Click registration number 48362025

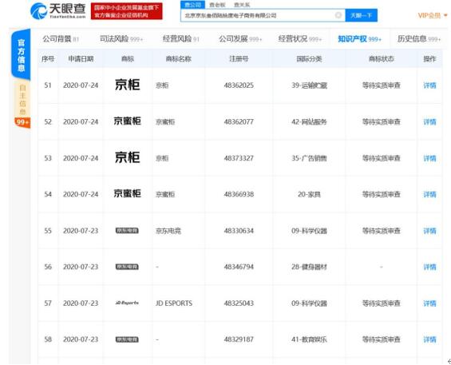tap(239, 85)
